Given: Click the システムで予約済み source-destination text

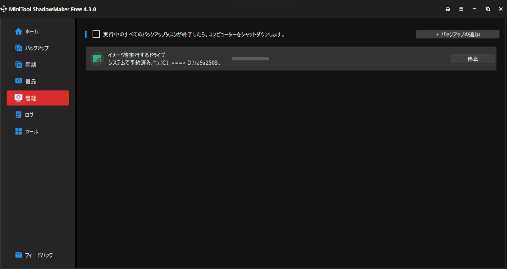Looking at the screenshot, I should click(165, 62).
